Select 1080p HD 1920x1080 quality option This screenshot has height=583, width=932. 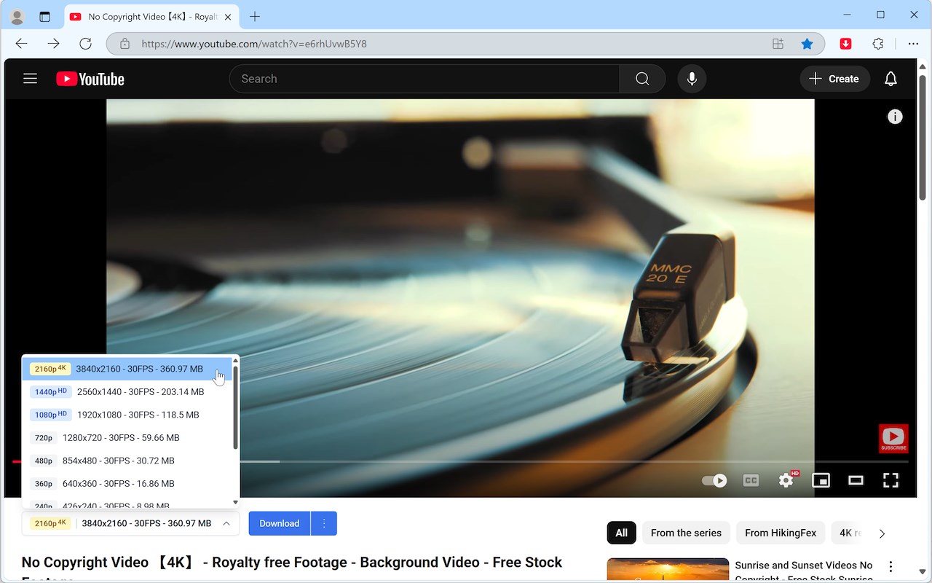tap(128, 415)
